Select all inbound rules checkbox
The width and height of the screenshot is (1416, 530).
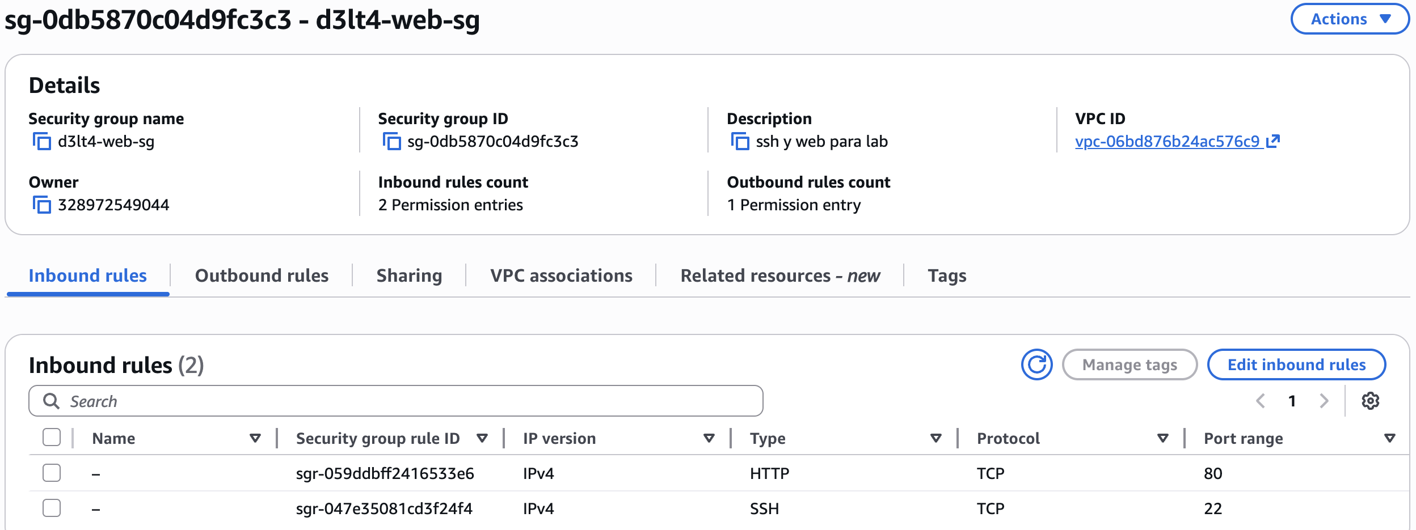click(x=52, y=438)
